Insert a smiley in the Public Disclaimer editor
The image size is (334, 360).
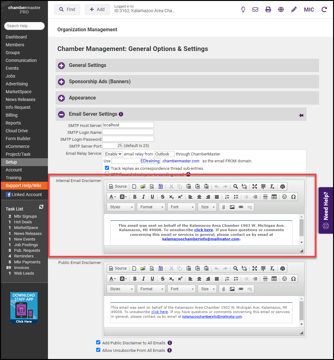pyautogui.click(x=284, y=279)
